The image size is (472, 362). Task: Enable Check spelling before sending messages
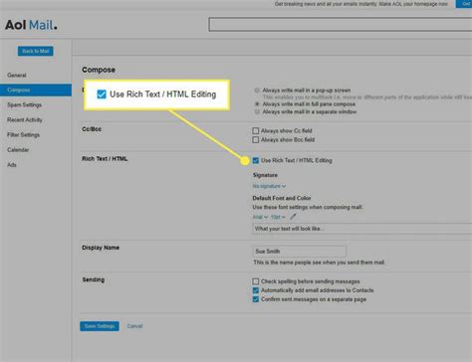256,281
